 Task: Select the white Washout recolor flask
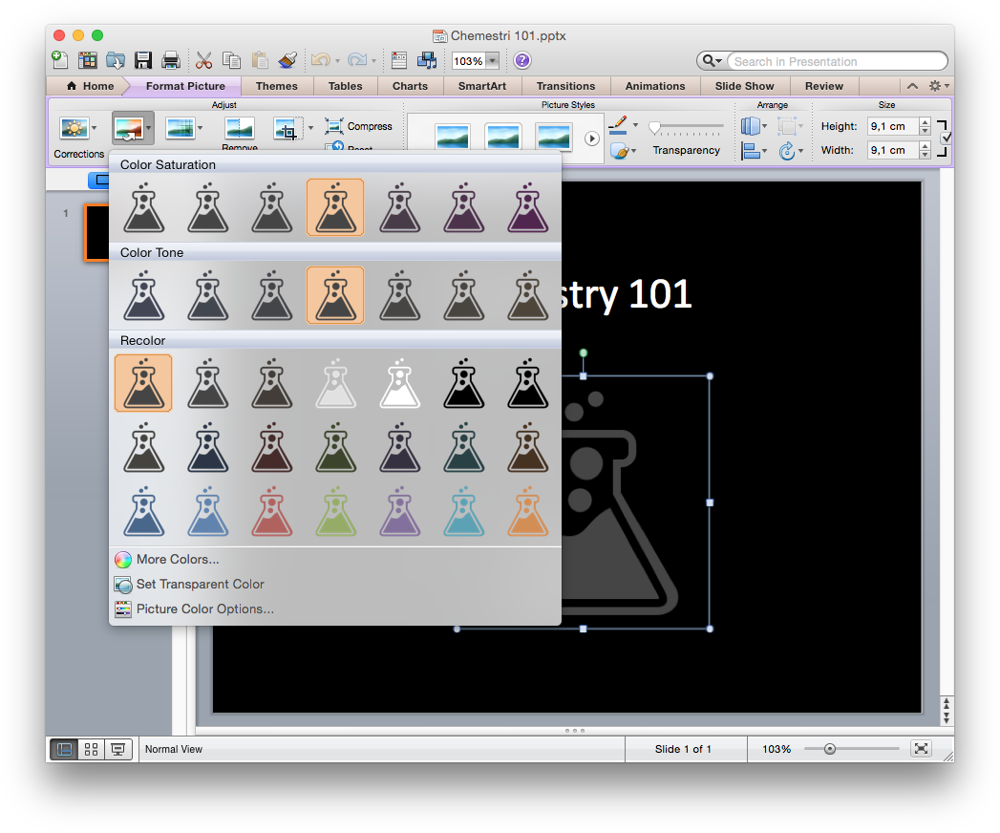[x=400, y=383]
